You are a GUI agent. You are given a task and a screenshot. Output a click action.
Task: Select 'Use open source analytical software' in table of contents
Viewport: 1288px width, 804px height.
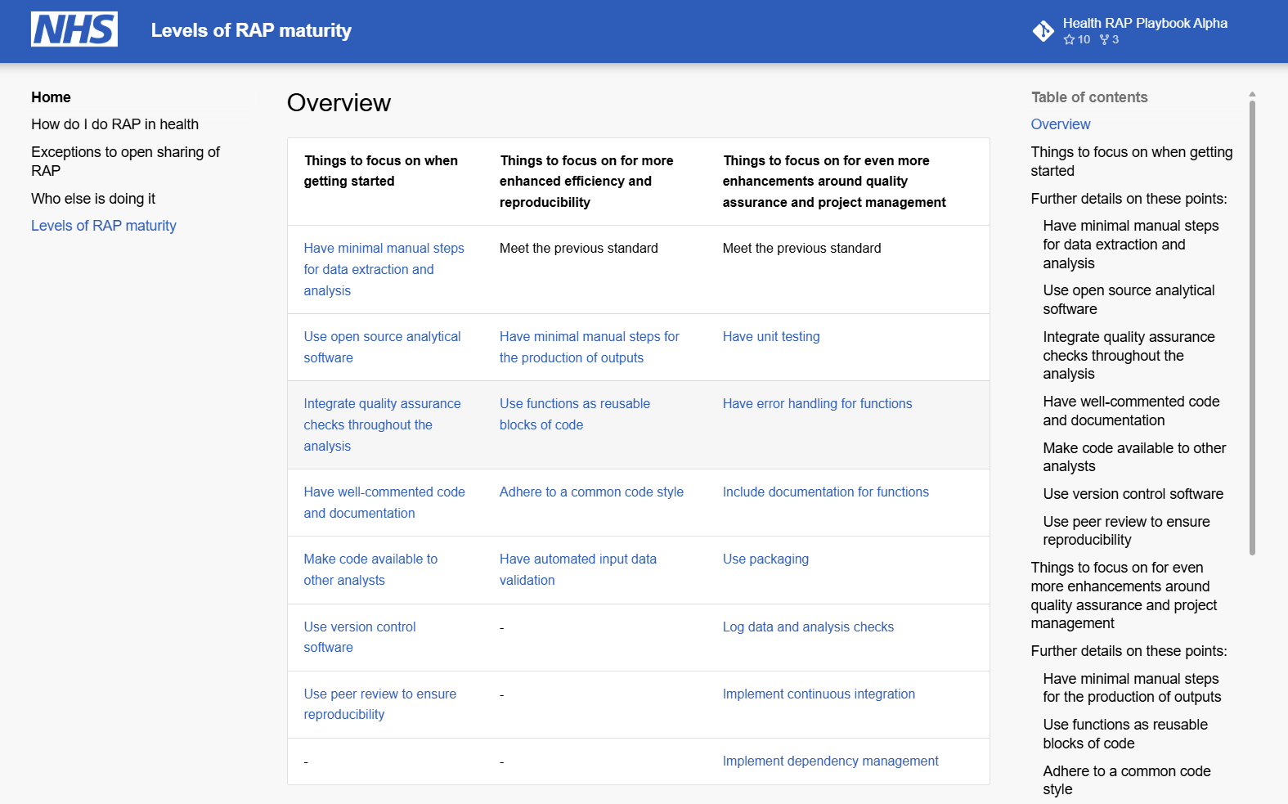click(1129, 299)
